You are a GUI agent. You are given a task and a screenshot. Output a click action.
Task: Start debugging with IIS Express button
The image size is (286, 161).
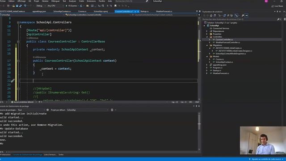pos(71,6)
